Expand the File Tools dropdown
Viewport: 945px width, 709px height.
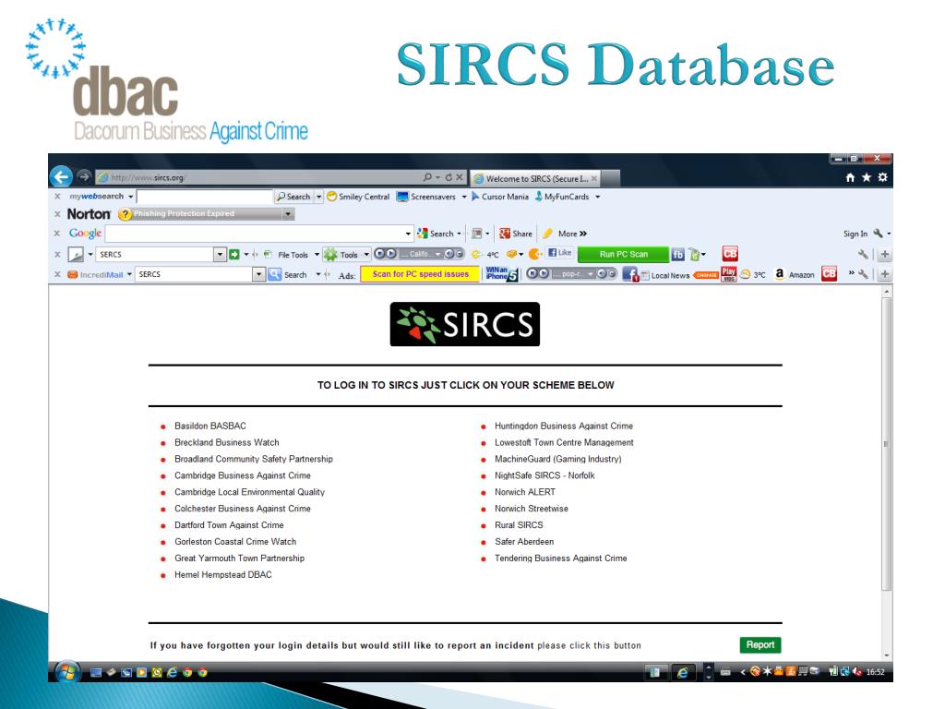[x=317, y=255]
